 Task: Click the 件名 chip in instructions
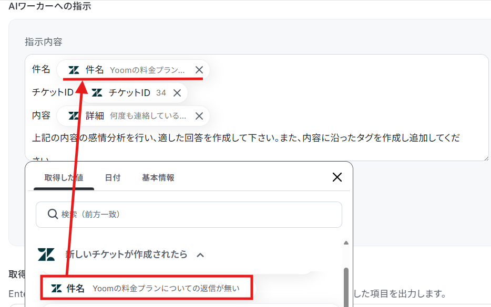(133, 70)
